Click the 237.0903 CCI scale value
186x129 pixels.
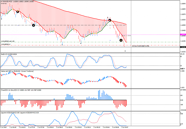[183, 90]
